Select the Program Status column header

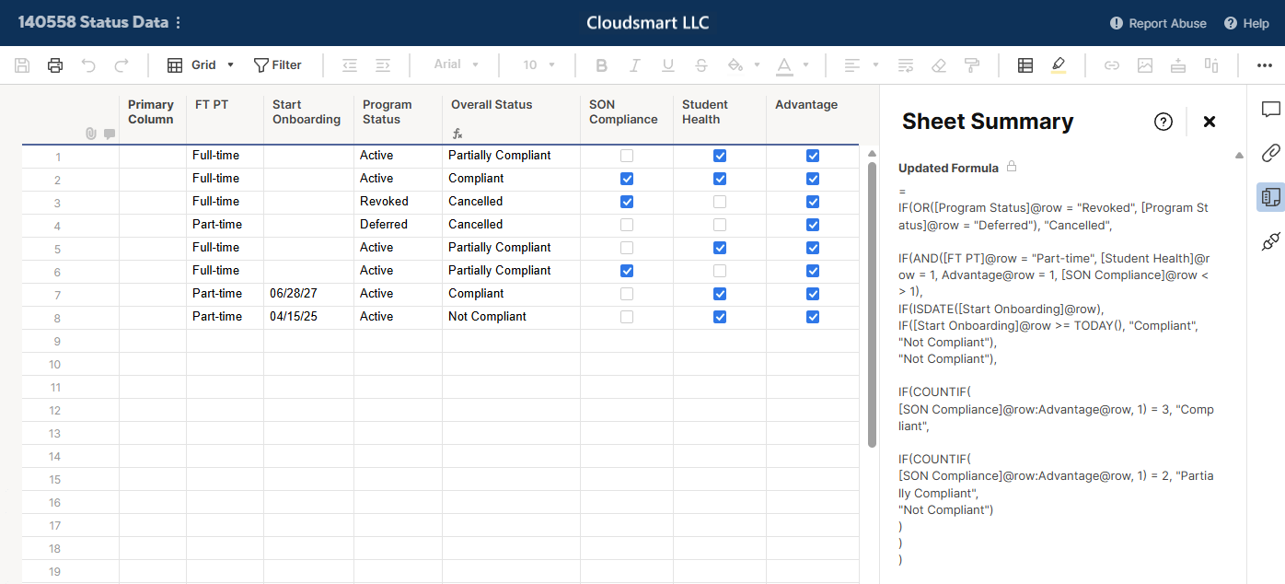pos(398,119)
